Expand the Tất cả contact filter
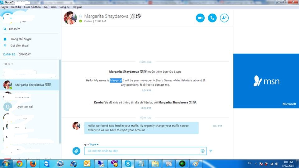The width and height of the screenshot is (299, 168). click(8, 64)
